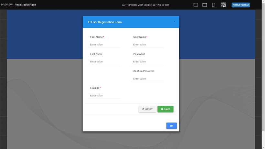
Task: Click into the Password field
Action: (147, 62)
